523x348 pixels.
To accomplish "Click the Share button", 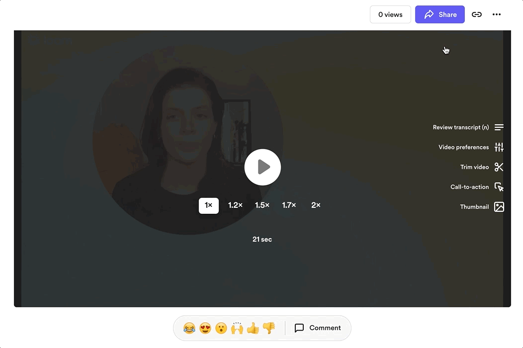I will click(439, 14).
